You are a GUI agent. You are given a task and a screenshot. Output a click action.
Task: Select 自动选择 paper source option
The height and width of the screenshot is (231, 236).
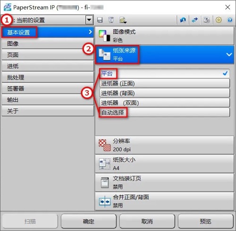[x=165, y=113]
